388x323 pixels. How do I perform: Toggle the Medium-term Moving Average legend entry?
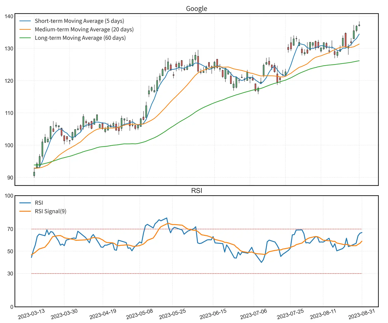click(x=84, y=29)
